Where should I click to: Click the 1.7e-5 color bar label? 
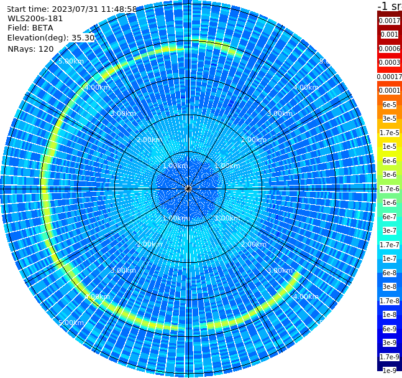pyautogui.click(x=390, y=133)
